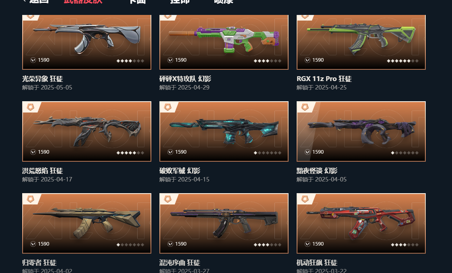452x273 pixels.
Task: Click the VP coin icon on RGX 11z Pro card
Action: 307,60
